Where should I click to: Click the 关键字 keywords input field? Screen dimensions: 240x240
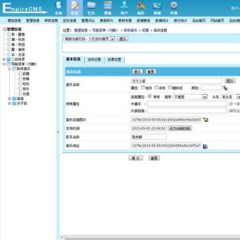(x=187, y=104)
